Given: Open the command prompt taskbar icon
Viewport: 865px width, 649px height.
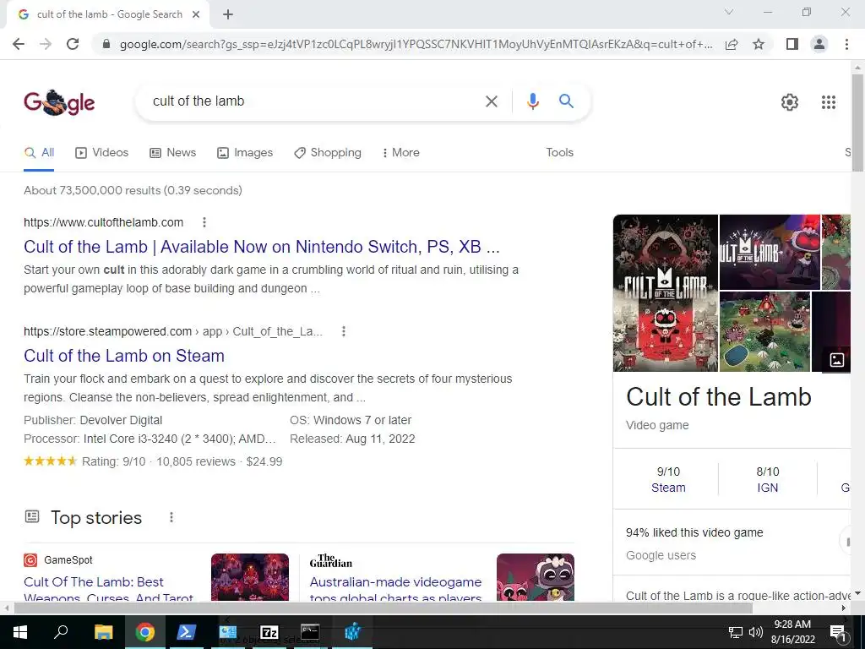Looking at the screenshot, I should click(310, 632).
